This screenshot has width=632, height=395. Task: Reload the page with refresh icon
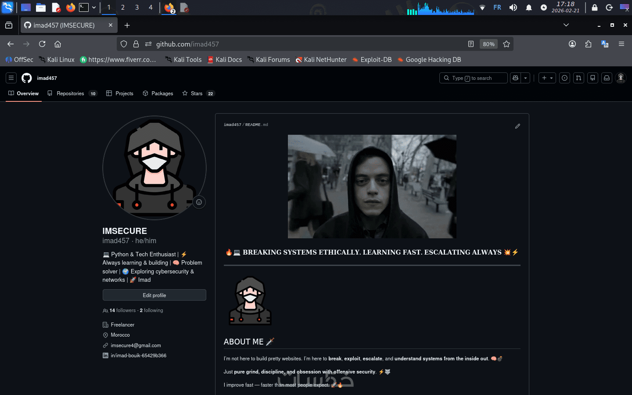[x=42, y=44]
